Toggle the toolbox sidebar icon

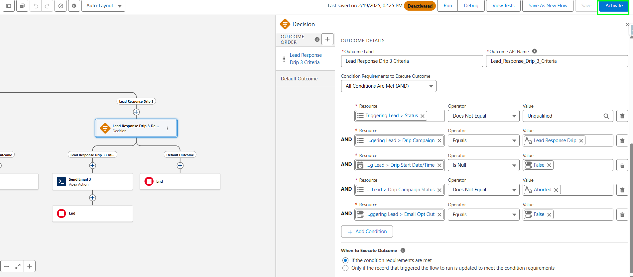click(9, 6)
